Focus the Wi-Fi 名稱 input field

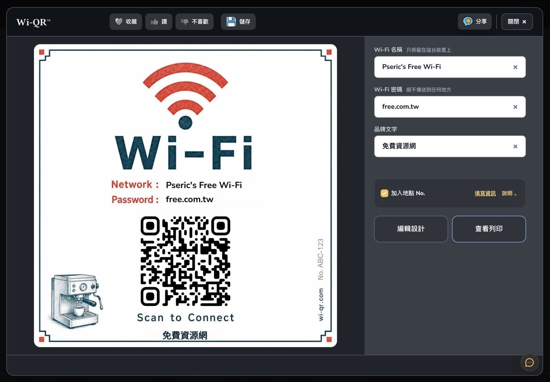tap(450, 67)
